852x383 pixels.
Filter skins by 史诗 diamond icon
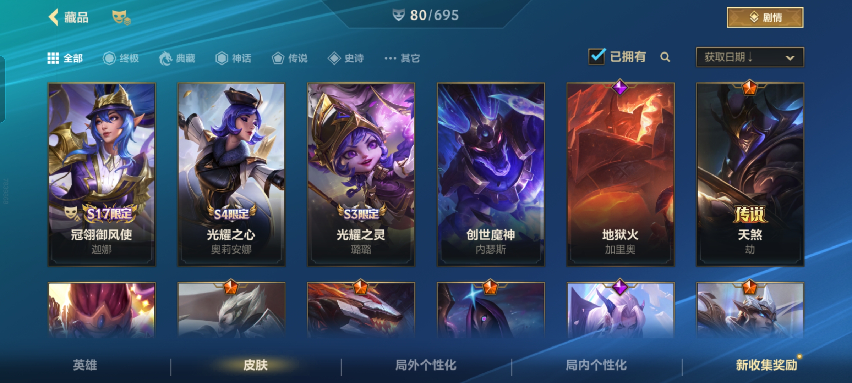tap(334, 58)
